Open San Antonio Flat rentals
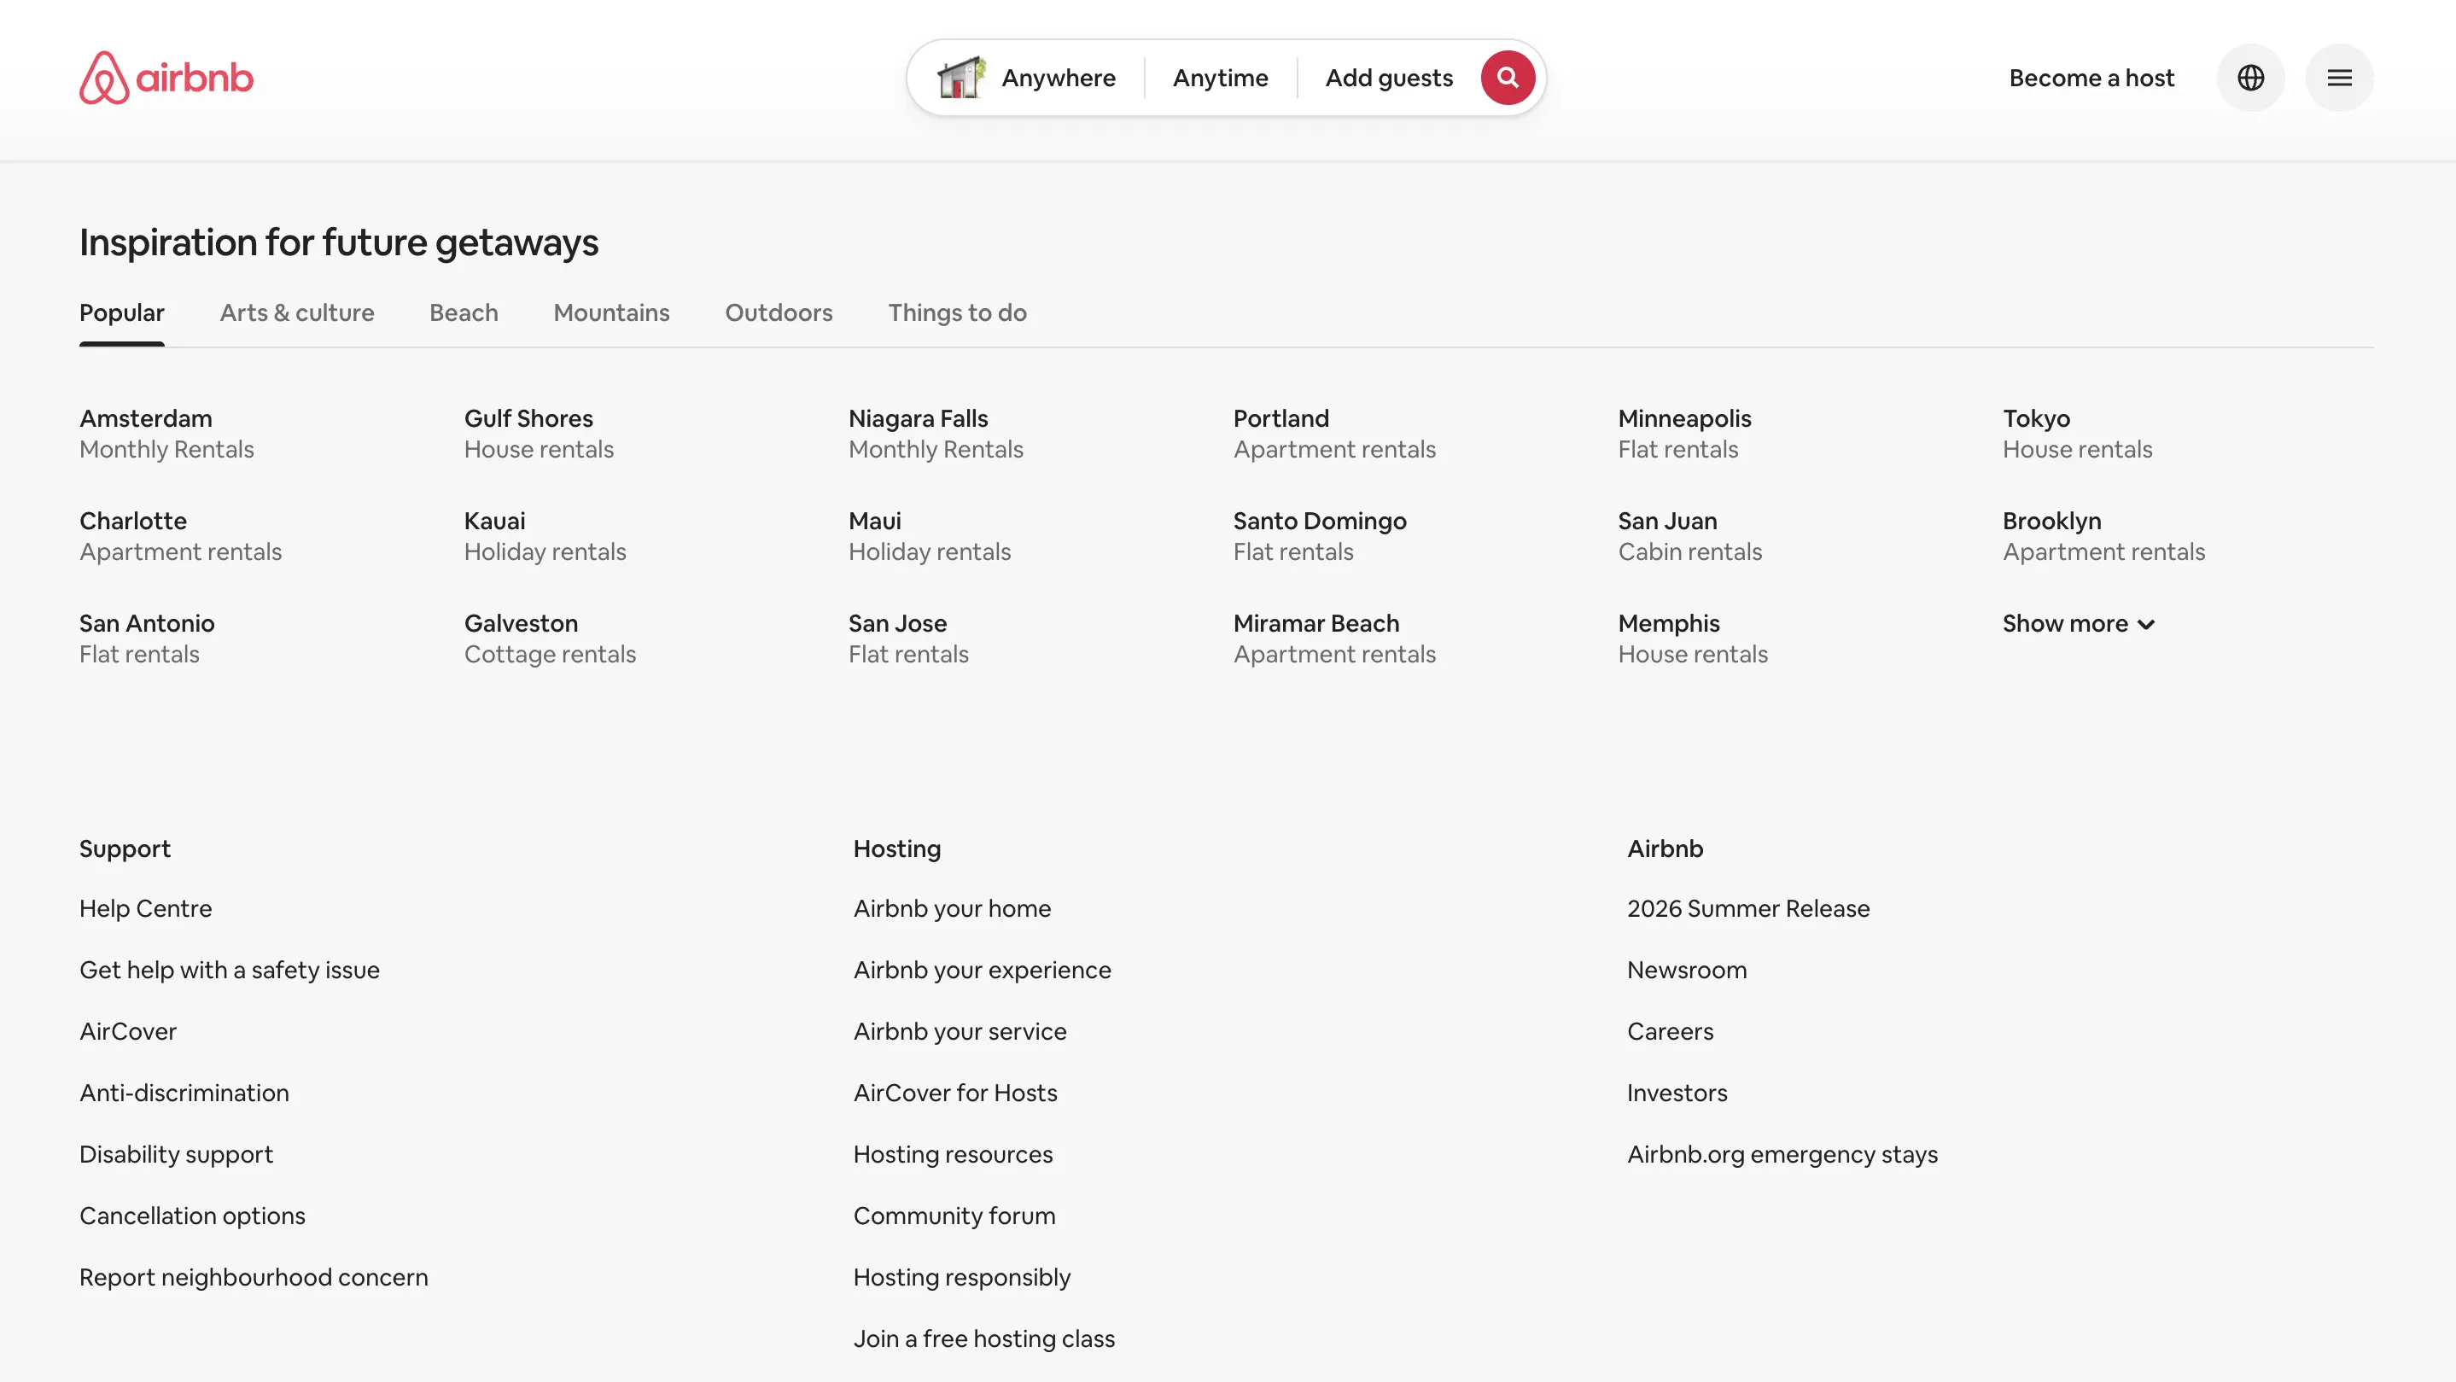The width and height of the screenshot is (2456, 1382). tap(147, 639)
